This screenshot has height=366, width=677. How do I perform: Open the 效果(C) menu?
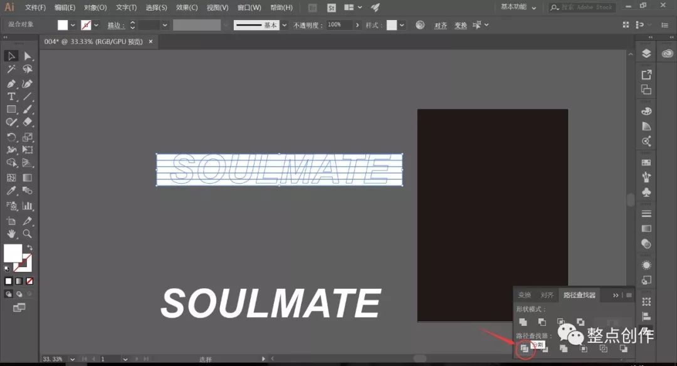click(186, 8)
